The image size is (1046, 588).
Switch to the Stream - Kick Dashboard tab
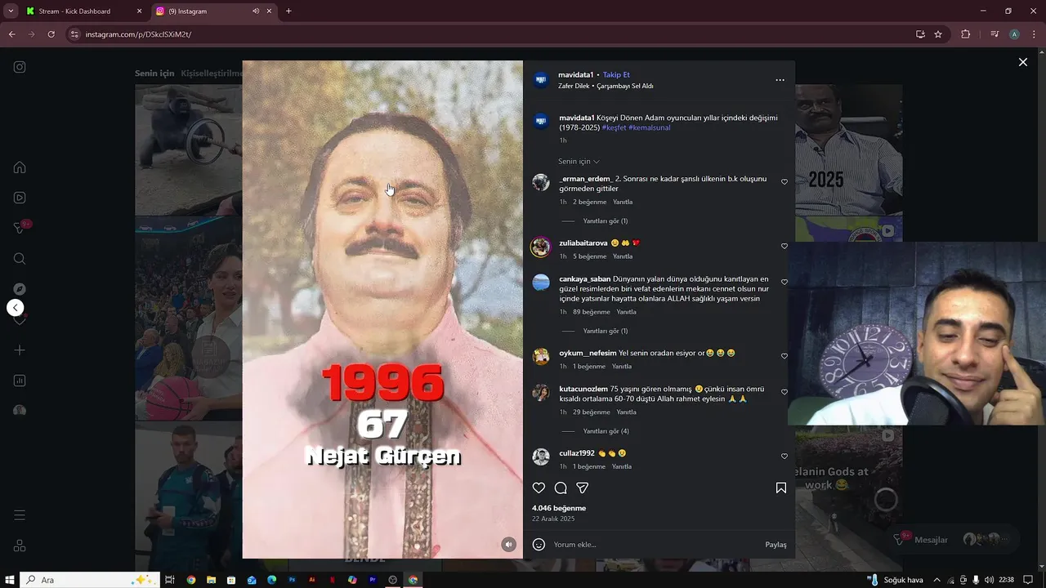83,11
